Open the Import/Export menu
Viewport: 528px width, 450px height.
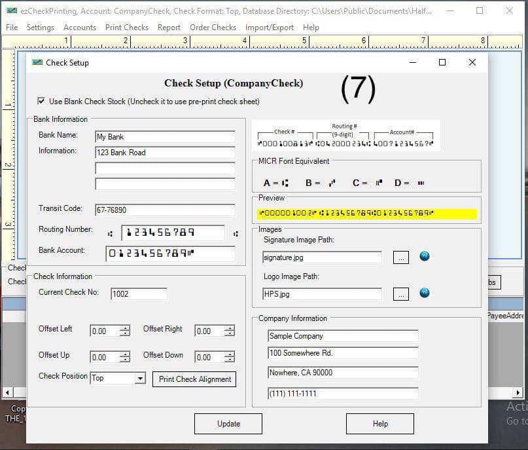coord(269,28)
